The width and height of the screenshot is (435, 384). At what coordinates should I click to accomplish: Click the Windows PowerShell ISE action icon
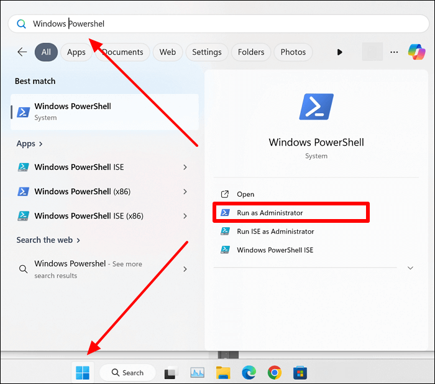coord(225,250)
